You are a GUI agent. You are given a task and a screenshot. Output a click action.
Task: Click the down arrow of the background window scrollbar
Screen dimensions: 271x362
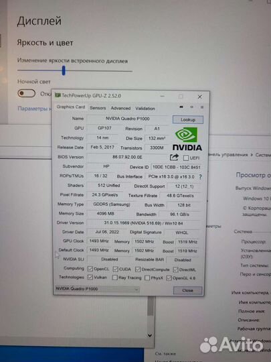tap(150, 335)
